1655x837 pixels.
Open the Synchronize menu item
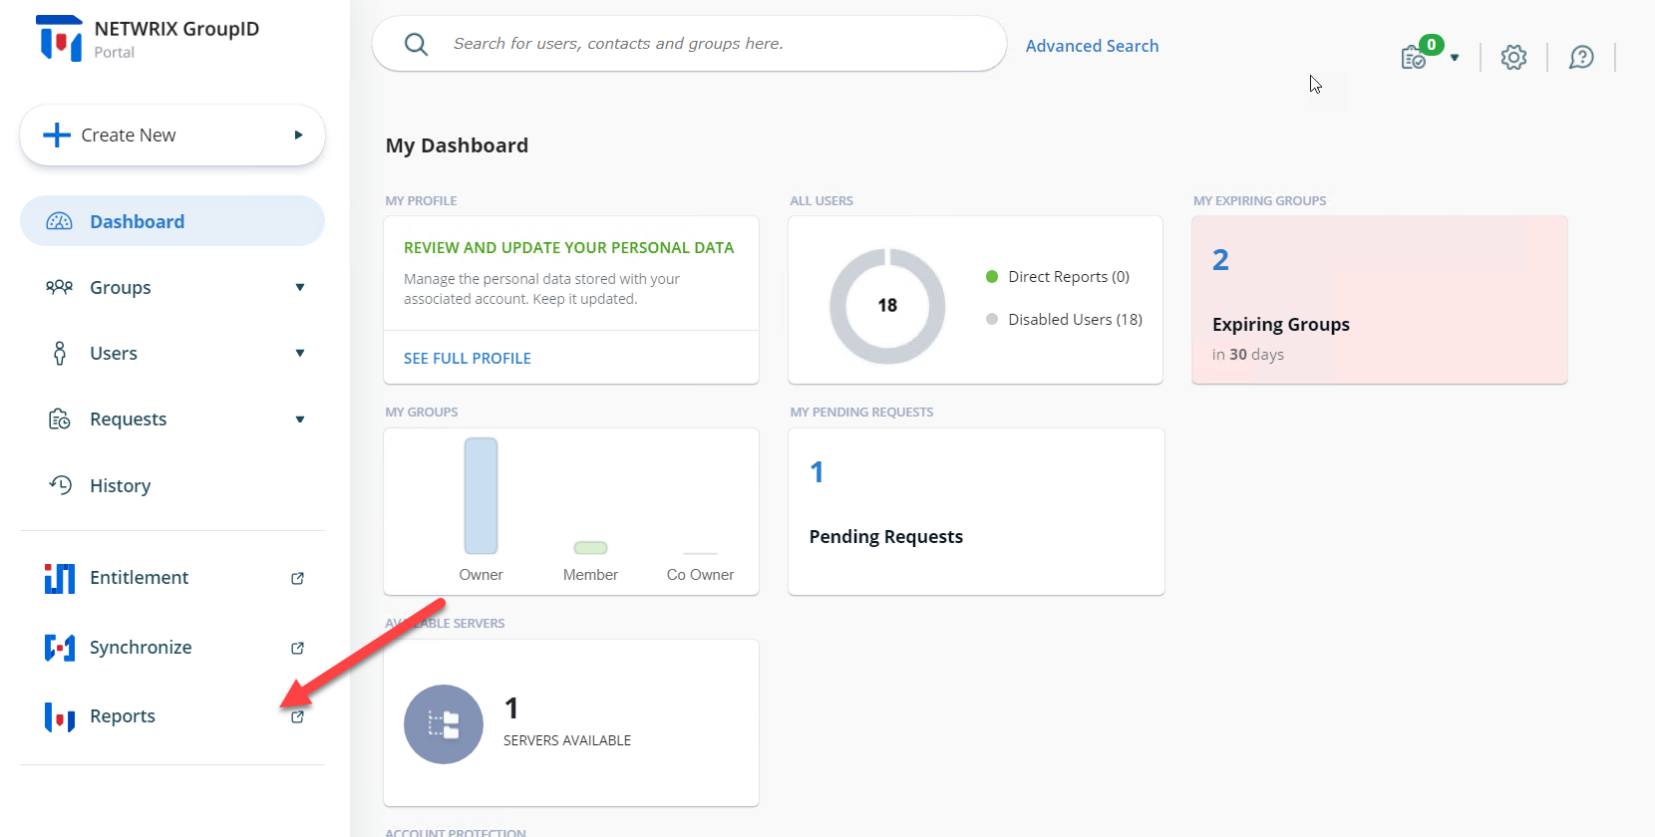click(x=172, y=648)
